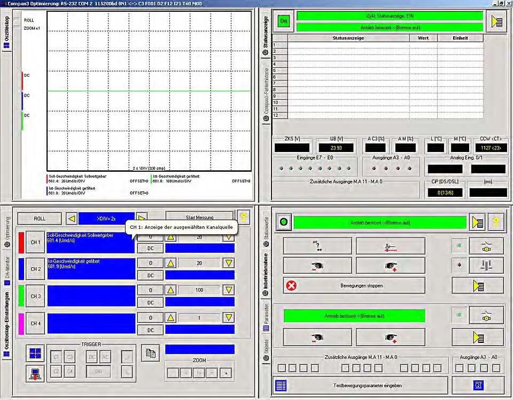Click the copy settings icon beside TRIGGER
This screenshot has width=513, height=400.
click(151, 353)
